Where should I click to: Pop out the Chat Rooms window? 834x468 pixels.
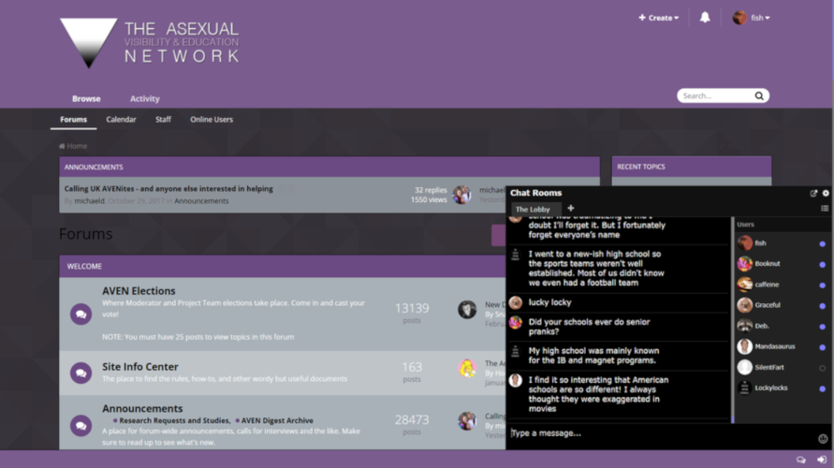tap(813, 193)
